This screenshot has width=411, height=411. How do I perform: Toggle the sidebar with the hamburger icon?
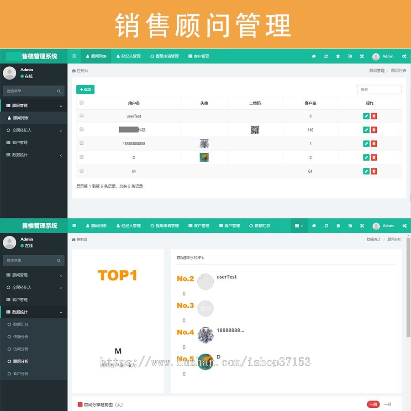tap(74, 56)
